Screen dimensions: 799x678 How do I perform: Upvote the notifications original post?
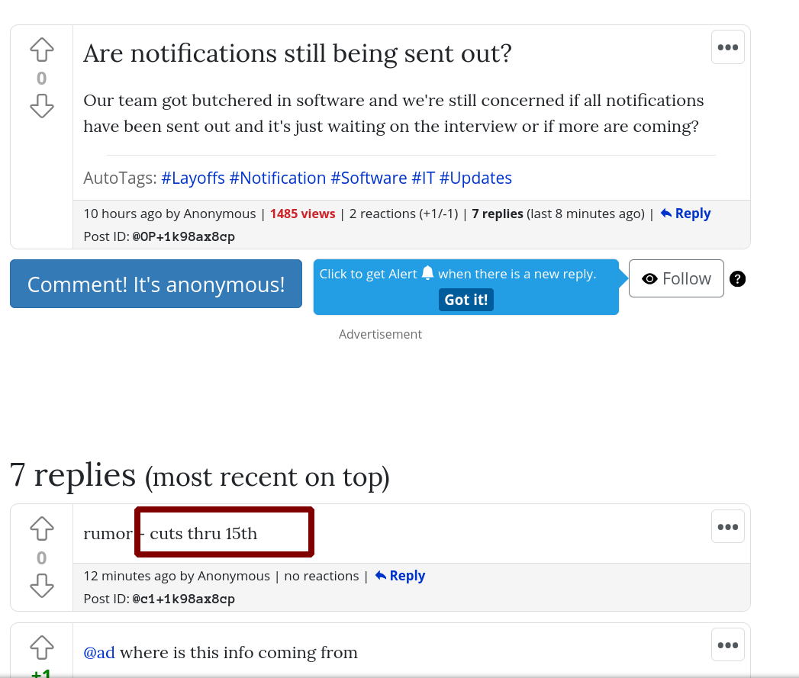(x=42, y=50)
